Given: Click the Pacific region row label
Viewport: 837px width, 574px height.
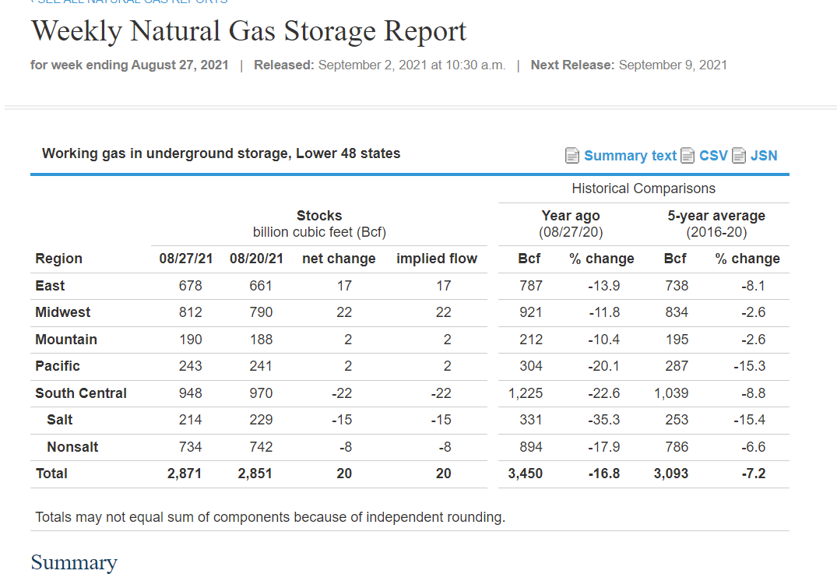Looking at the screenshot, I should click(58, 366).
